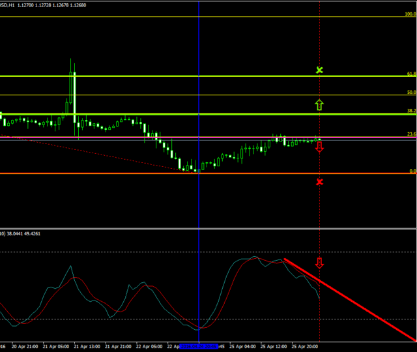Select the 0.0 Fibonacci level label
This screenshot has width=417, height=352.
pyautogui.click(x=412, y=171)
